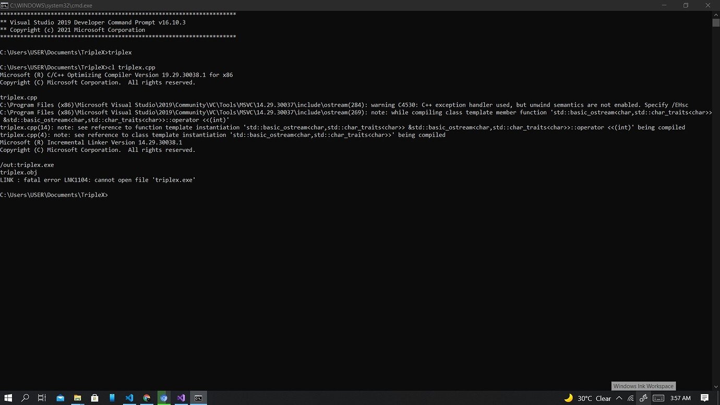Launch the Mail app from the taskbar

pos(60,398)
